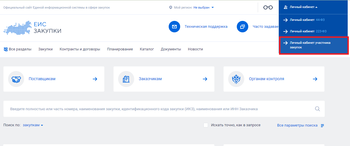Click the filter lines icon beside search parameters
This screenshot has height=146, width=350.
pos(322,126)
